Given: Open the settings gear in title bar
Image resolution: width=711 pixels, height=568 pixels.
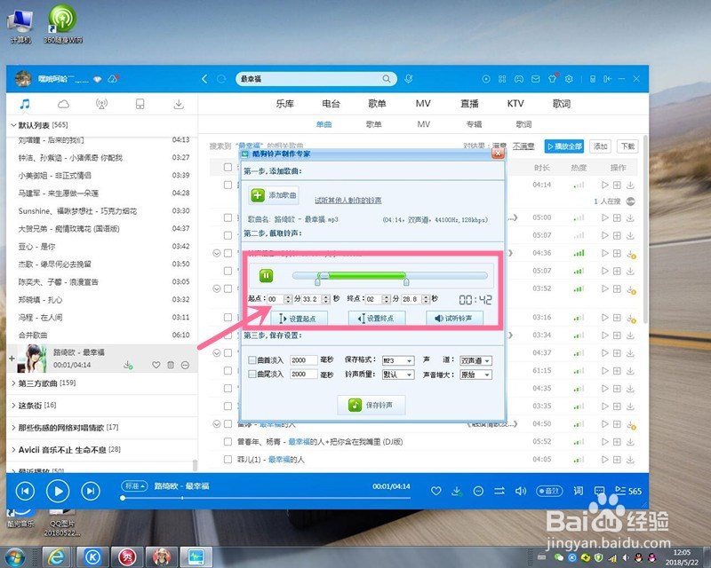Looking at the screenshot, I should pos(569,79).
